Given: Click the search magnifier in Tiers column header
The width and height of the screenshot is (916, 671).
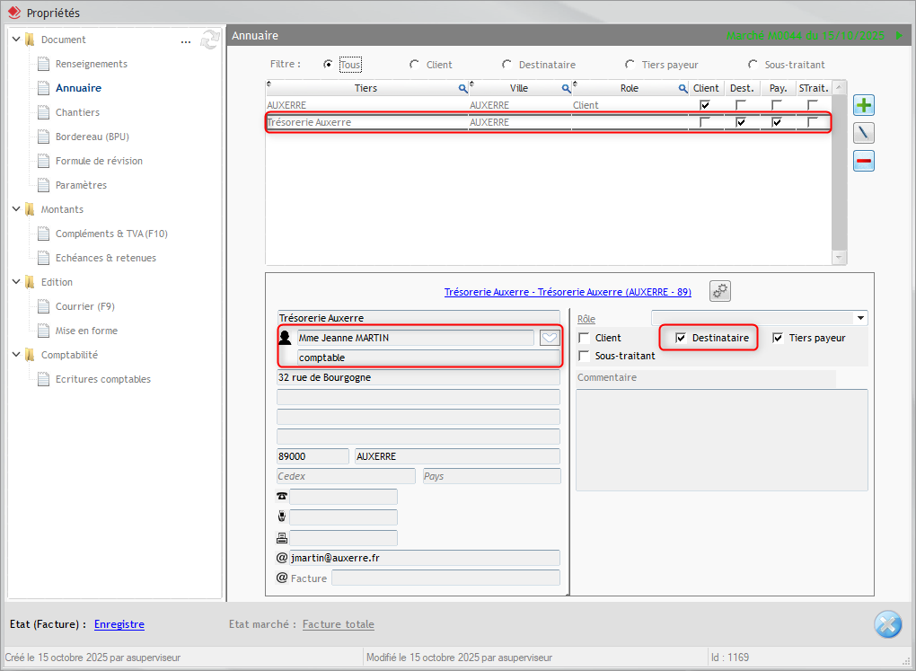Looking at the screenshot, I should (463, 89).
